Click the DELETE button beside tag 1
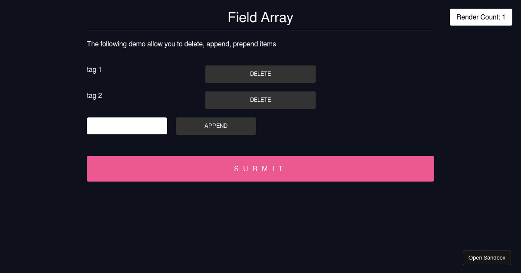This screenshot has height=273, width=521. pos(260,74)
